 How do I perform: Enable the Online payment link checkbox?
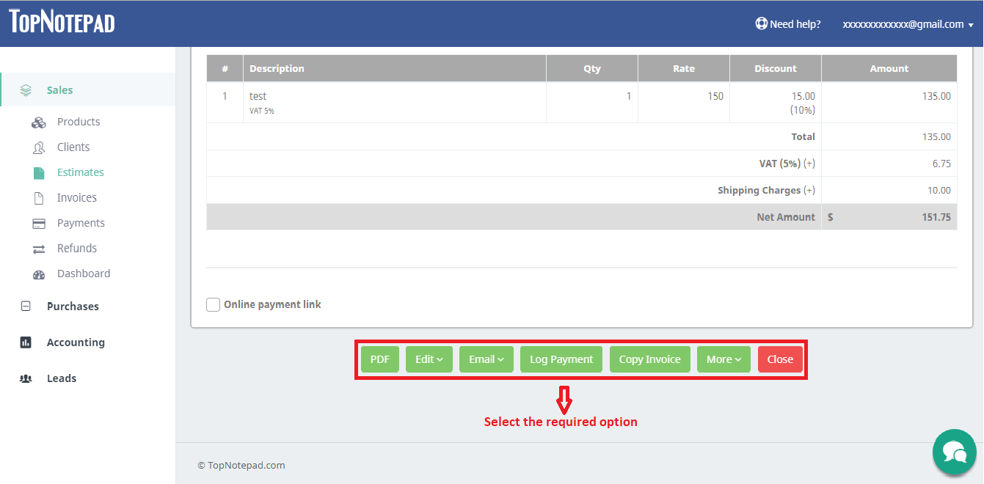213,304
